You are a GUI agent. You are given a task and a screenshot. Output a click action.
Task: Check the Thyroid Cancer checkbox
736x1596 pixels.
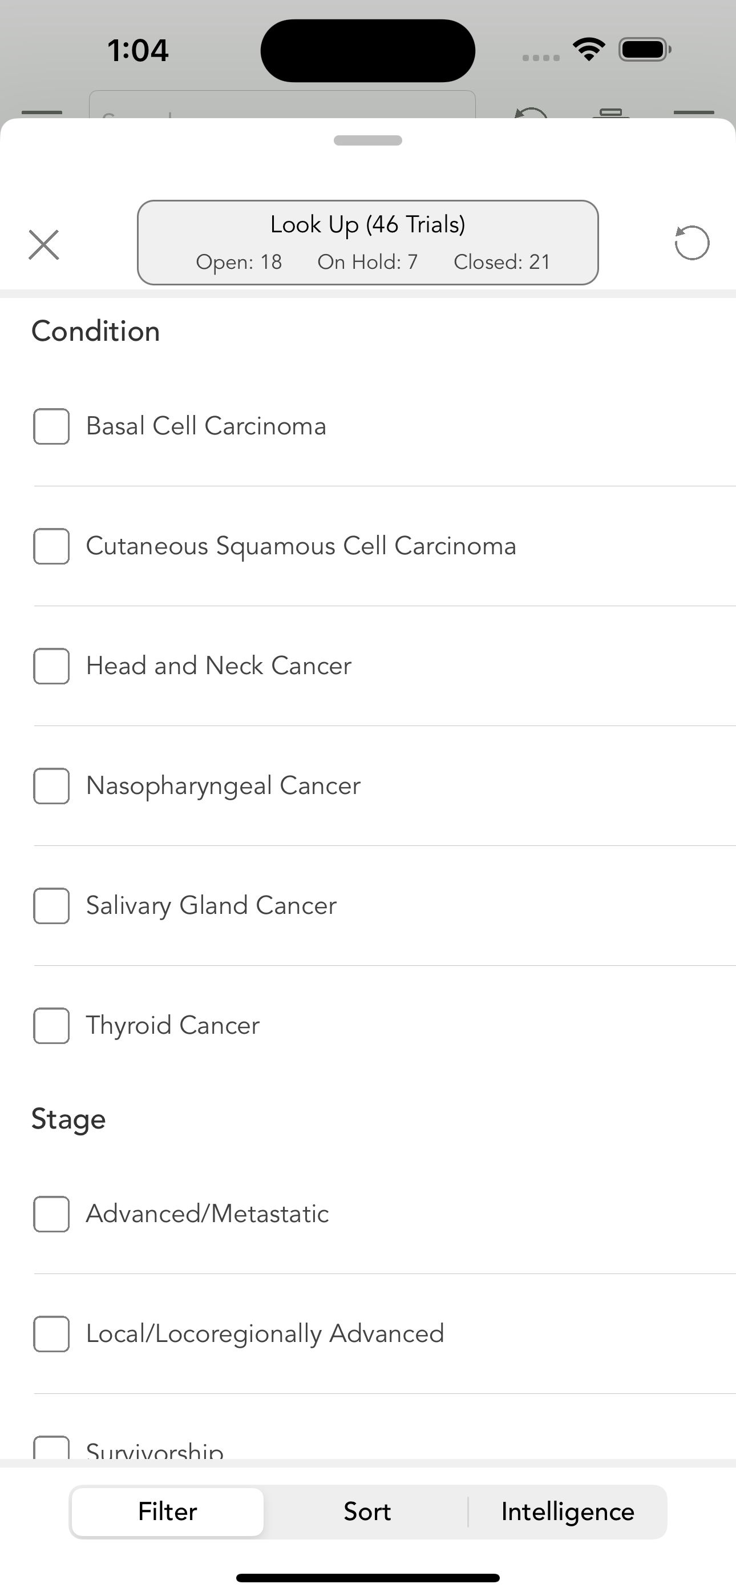tap(51, 1025)
